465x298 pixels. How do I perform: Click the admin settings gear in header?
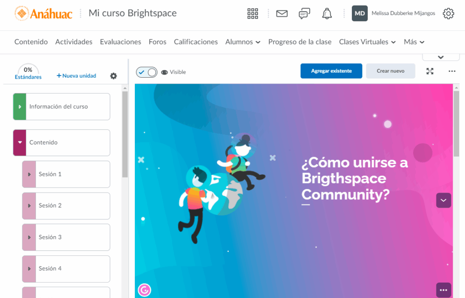tap(448, 14)
